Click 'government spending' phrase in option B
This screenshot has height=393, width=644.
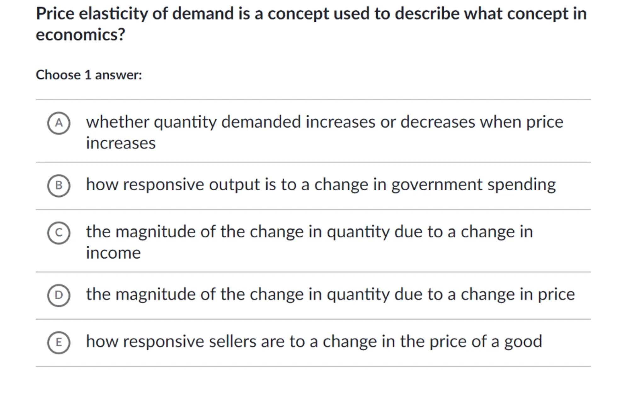pos(473,184)
